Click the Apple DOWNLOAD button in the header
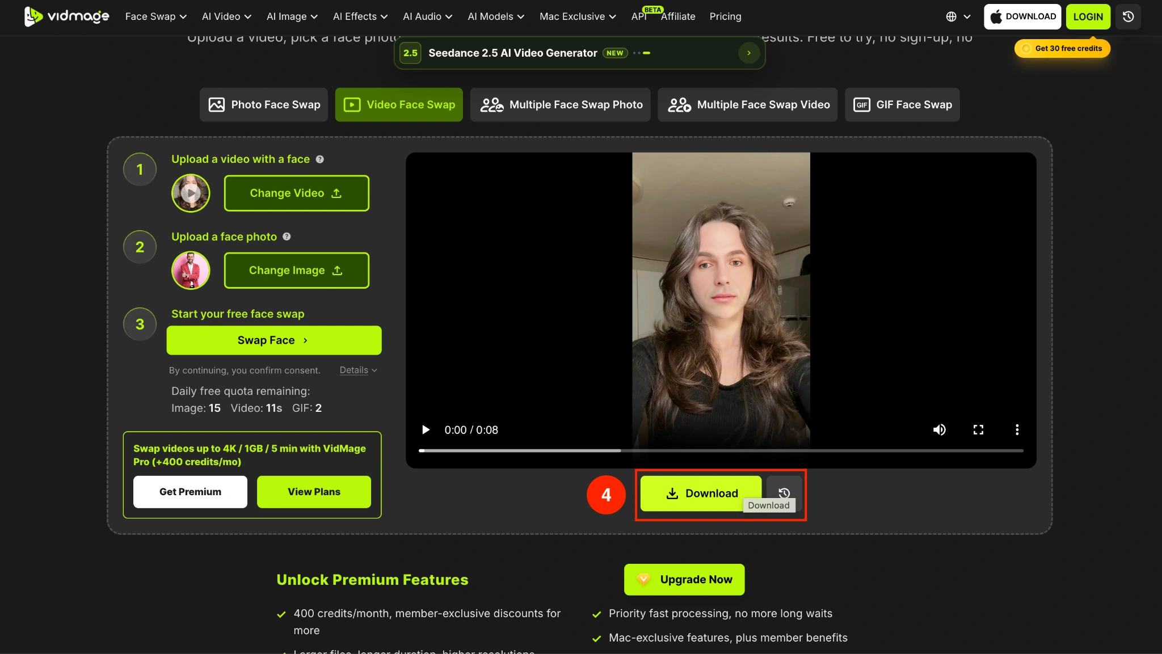This screenshot has height=654, width=1162. 1022,16
